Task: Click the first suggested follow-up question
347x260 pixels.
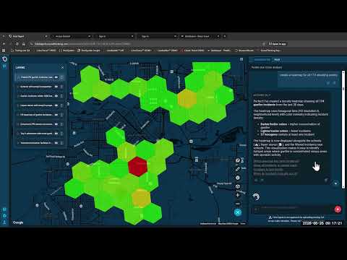Action: pos(276,161)
